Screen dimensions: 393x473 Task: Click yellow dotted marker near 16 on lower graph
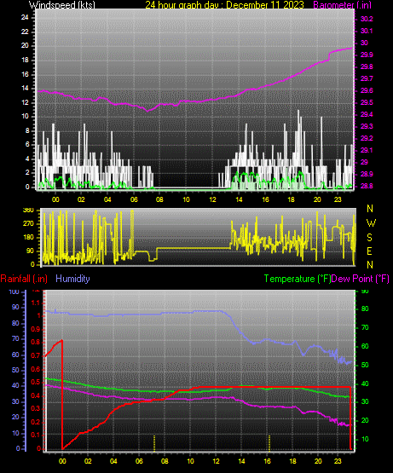click(x=269, y=443)
